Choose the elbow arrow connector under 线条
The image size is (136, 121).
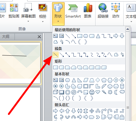80,55
